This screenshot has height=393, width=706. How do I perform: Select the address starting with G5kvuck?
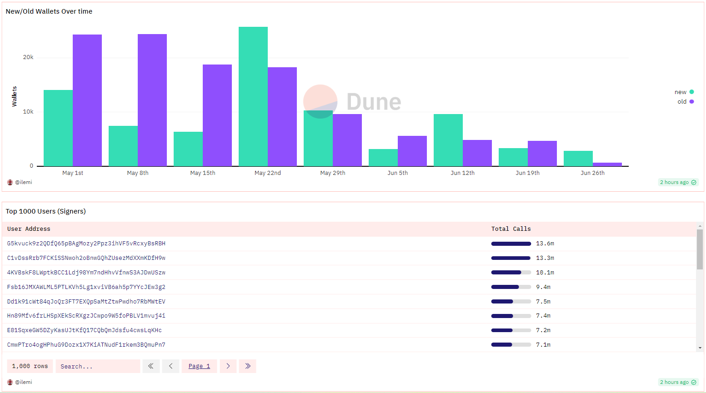[x=86, y=244]
